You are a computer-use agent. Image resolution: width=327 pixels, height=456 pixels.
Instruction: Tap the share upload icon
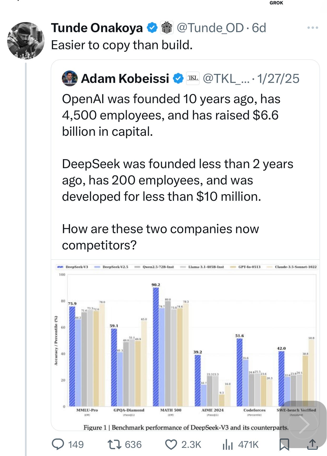pyautogui.click(x=312, y=444)
